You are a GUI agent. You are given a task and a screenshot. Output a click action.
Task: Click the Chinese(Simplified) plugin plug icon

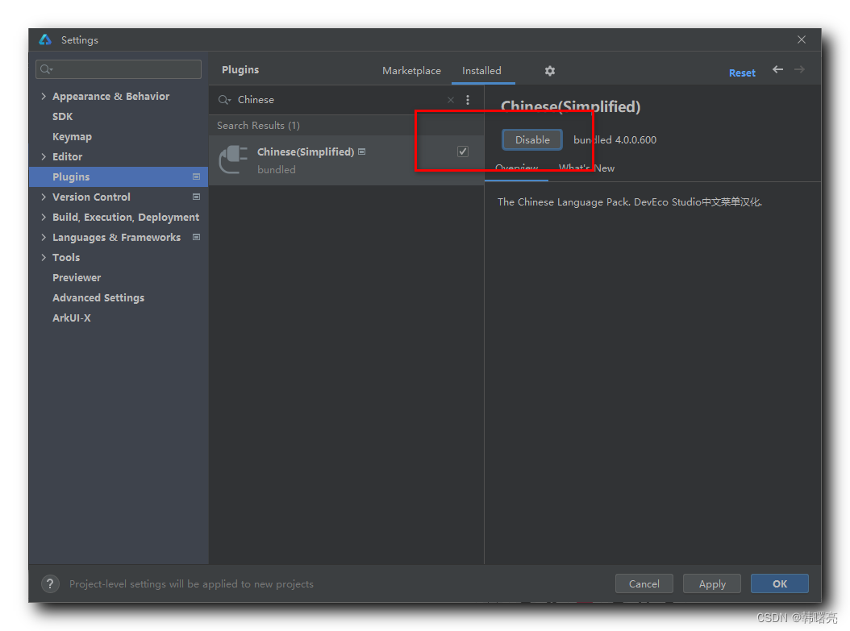(x=234, y=159)
